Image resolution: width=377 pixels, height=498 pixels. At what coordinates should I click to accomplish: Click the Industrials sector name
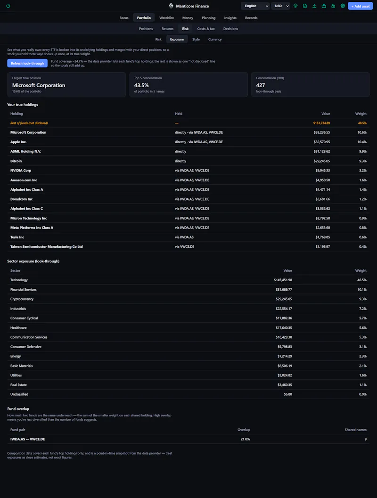18,309
